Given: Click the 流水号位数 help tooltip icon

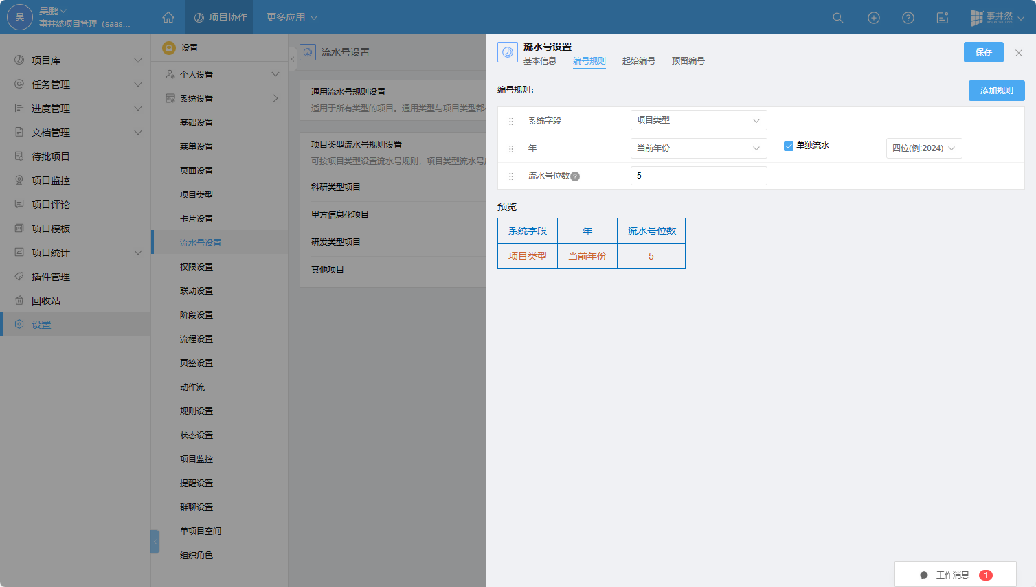Looking at the screenshot, I should tap(575, 176).
